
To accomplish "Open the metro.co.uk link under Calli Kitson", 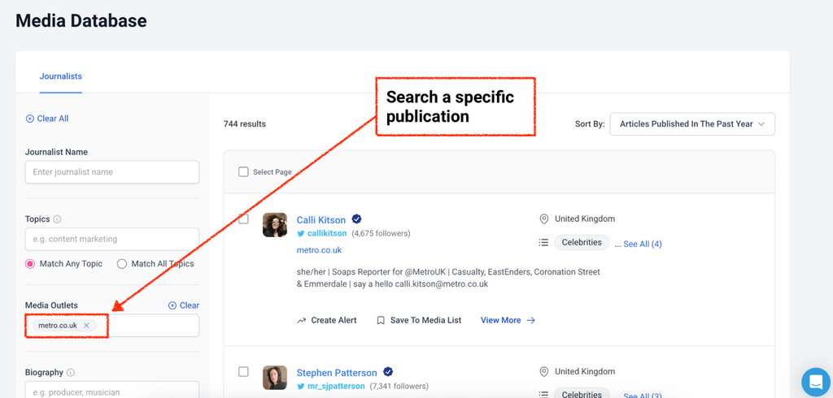I will coord(319,250).
